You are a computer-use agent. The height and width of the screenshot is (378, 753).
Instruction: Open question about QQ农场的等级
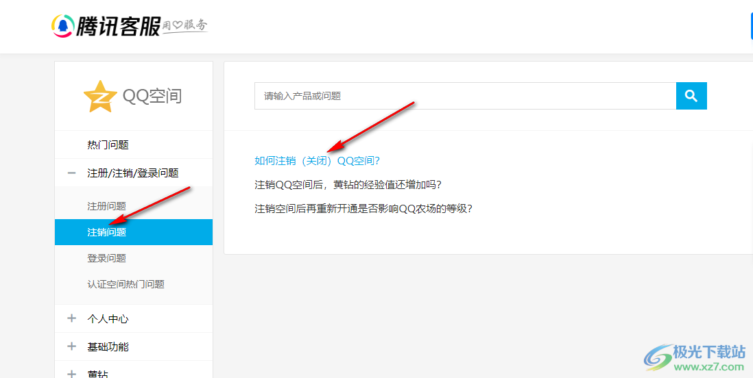(x=363, y=209)
